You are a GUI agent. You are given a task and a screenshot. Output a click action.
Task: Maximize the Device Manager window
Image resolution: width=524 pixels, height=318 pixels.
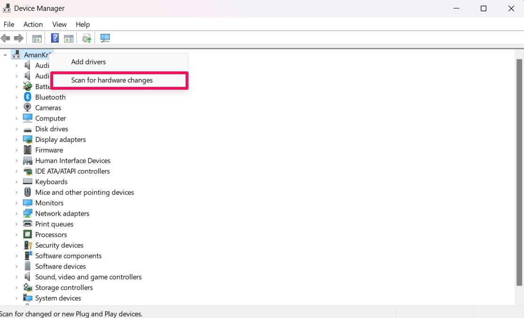pos(483,8)
